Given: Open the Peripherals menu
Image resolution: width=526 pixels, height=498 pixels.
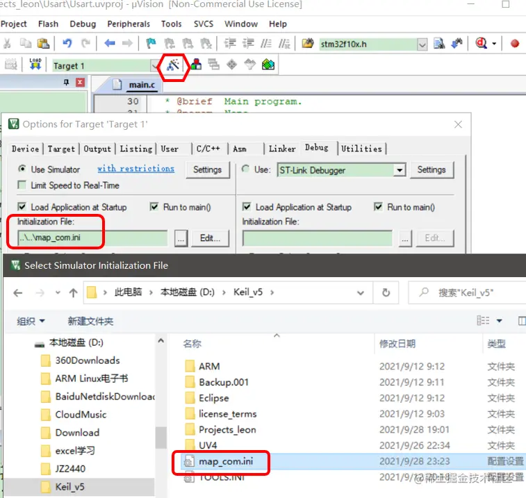Looking at the screenshot, I should [x=129, y=24].
